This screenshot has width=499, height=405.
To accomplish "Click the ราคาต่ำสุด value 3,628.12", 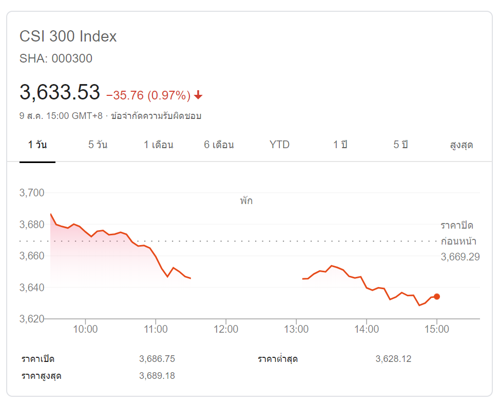I will point(393,359).
